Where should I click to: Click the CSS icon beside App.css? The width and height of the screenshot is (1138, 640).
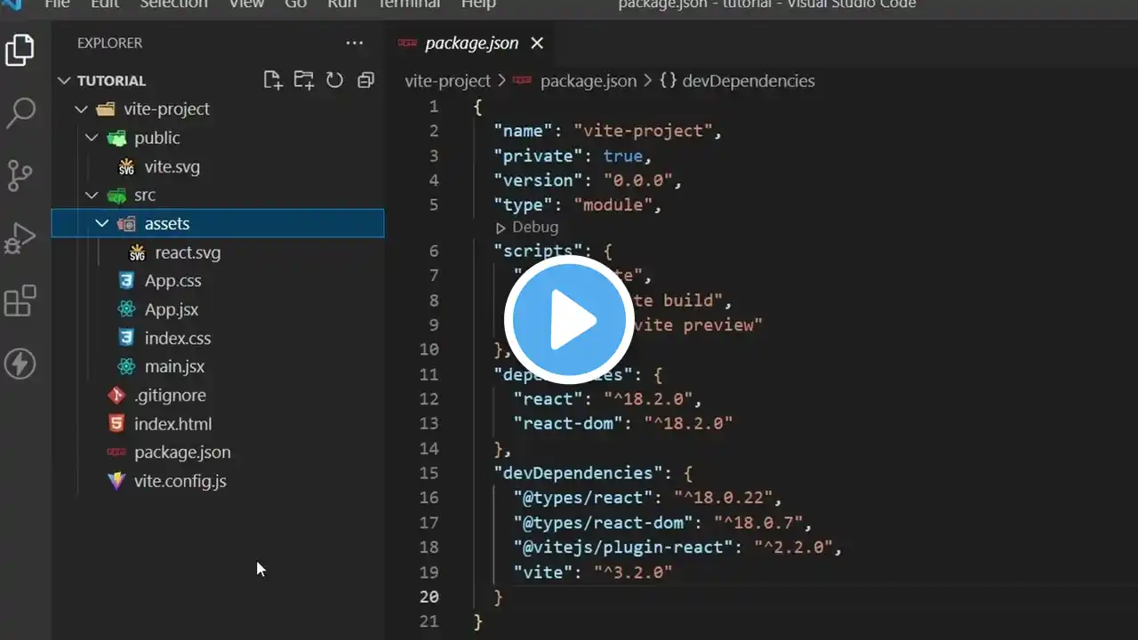click(x=127, y=281)
